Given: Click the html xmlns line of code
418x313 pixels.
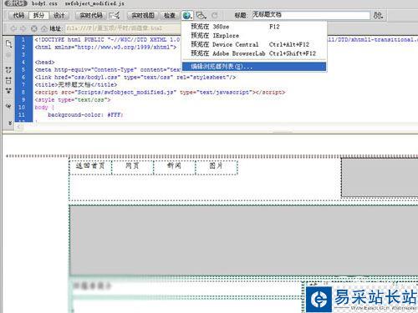Looking at the screenshot, I should click(105, 47).
